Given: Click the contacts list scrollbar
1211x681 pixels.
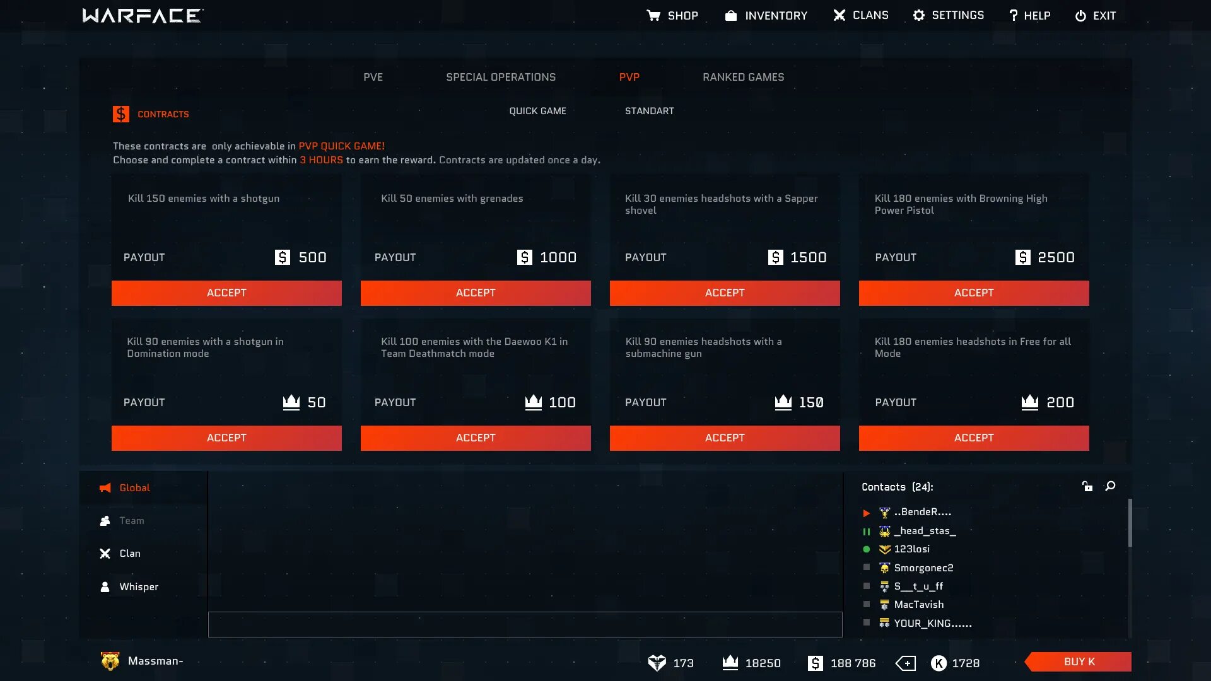Looking at the screenshot, I should (1130, 523).
